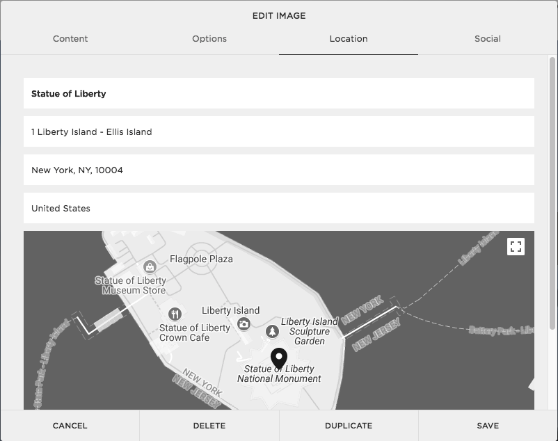Click the Museum Store shopping icon
The height and width of the screenshot is (441, 558).
pyautogui.click(x=150, y=268)
